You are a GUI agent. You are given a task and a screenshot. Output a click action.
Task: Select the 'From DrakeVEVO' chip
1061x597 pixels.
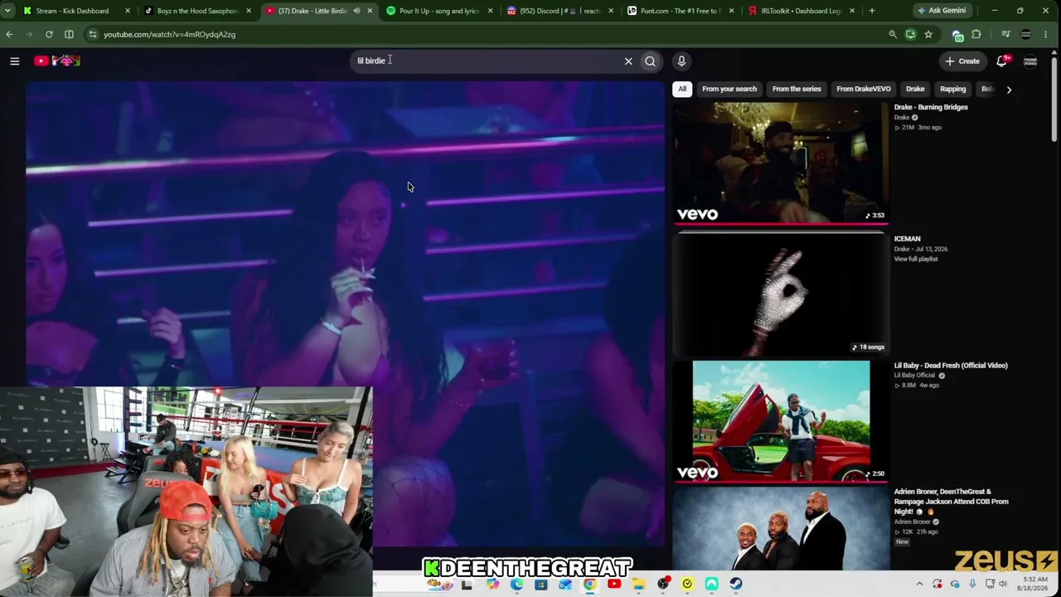pos(864,89)
